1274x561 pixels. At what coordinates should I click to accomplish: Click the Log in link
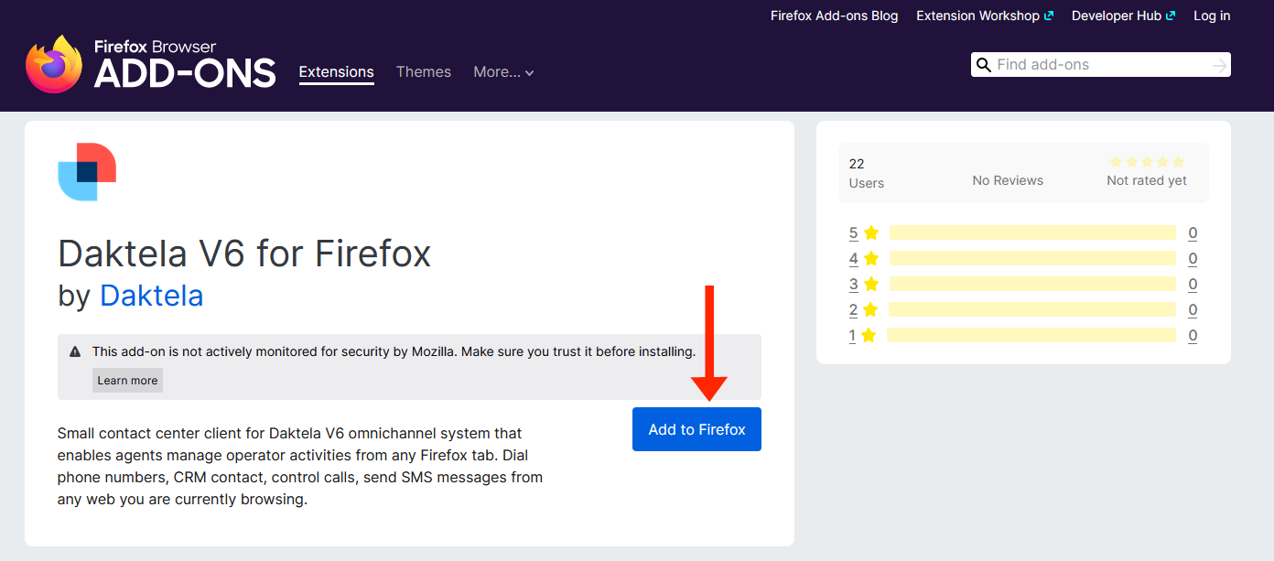point(1212,16)
